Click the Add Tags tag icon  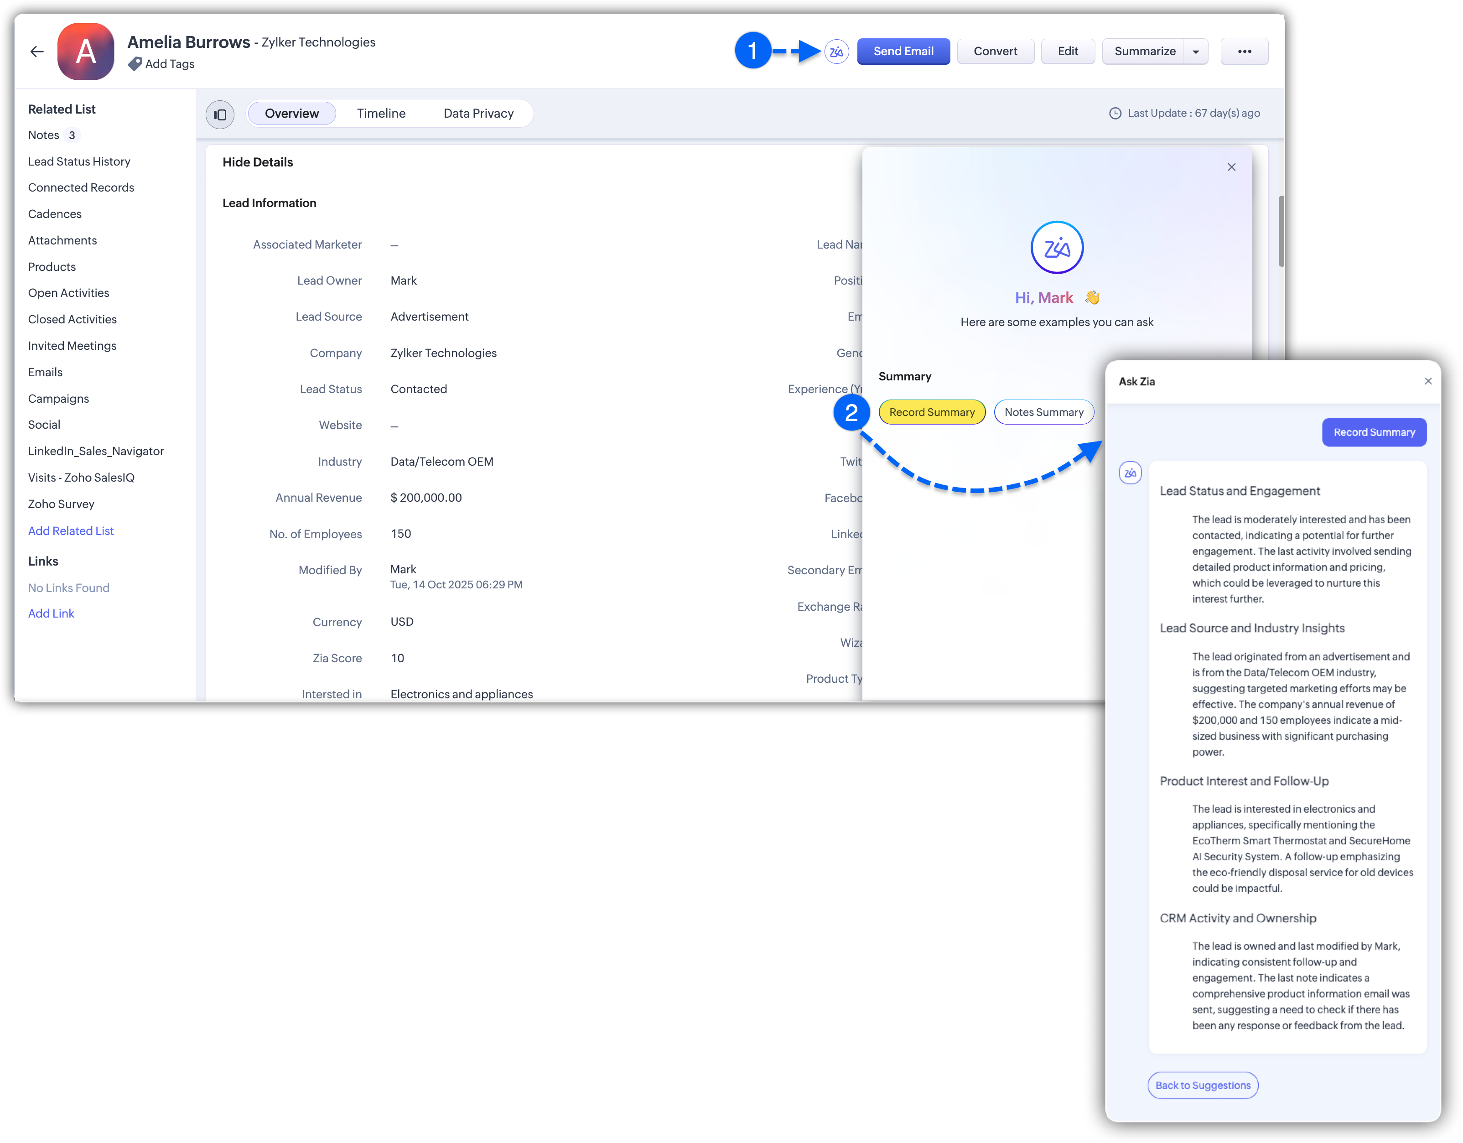coord(135,64)
